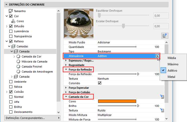Uncheck the Colorido checkbox
The height and width of the screenshot is (122, 187).
pyautogui.click(x=100, y=83)
